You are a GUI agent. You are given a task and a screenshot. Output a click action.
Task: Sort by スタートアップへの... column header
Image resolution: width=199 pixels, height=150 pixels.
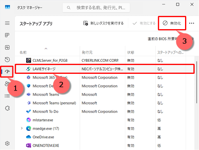coord(170,53)
